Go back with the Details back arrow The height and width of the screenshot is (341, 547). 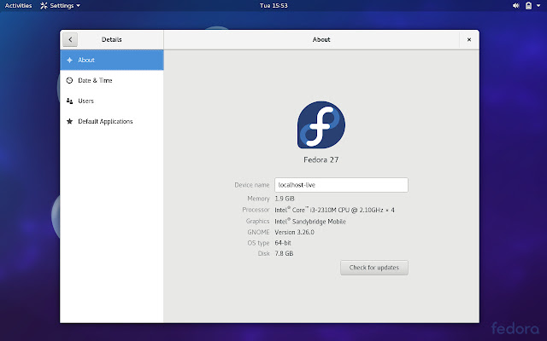click(70, 40)
